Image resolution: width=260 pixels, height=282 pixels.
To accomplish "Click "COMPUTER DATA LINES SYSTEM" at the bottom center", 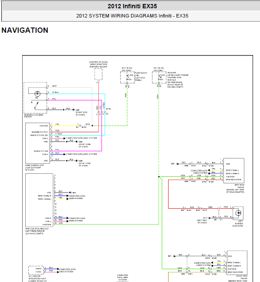I will click(x=122, y=278).
